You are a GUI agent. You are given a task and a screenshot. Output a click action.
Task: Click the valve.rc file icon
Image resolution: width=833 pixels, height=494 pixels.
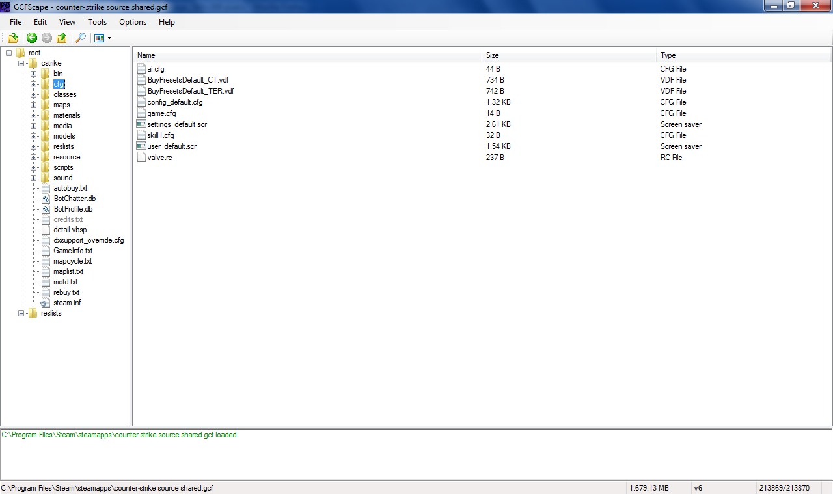pyautogui.click(x=141, y=157)
